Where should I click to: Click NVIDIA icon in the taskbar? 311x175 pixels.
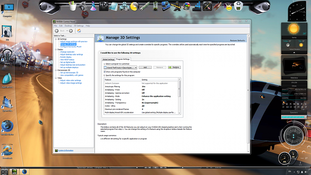pyautogui.click(x=14, y=172)
